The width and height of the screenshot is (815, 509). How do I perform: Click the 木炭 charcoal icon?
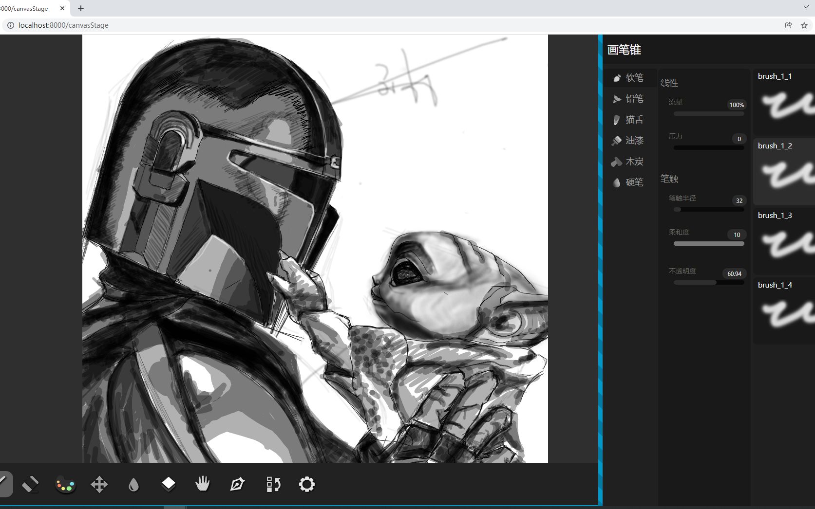[x=617, y=162]
